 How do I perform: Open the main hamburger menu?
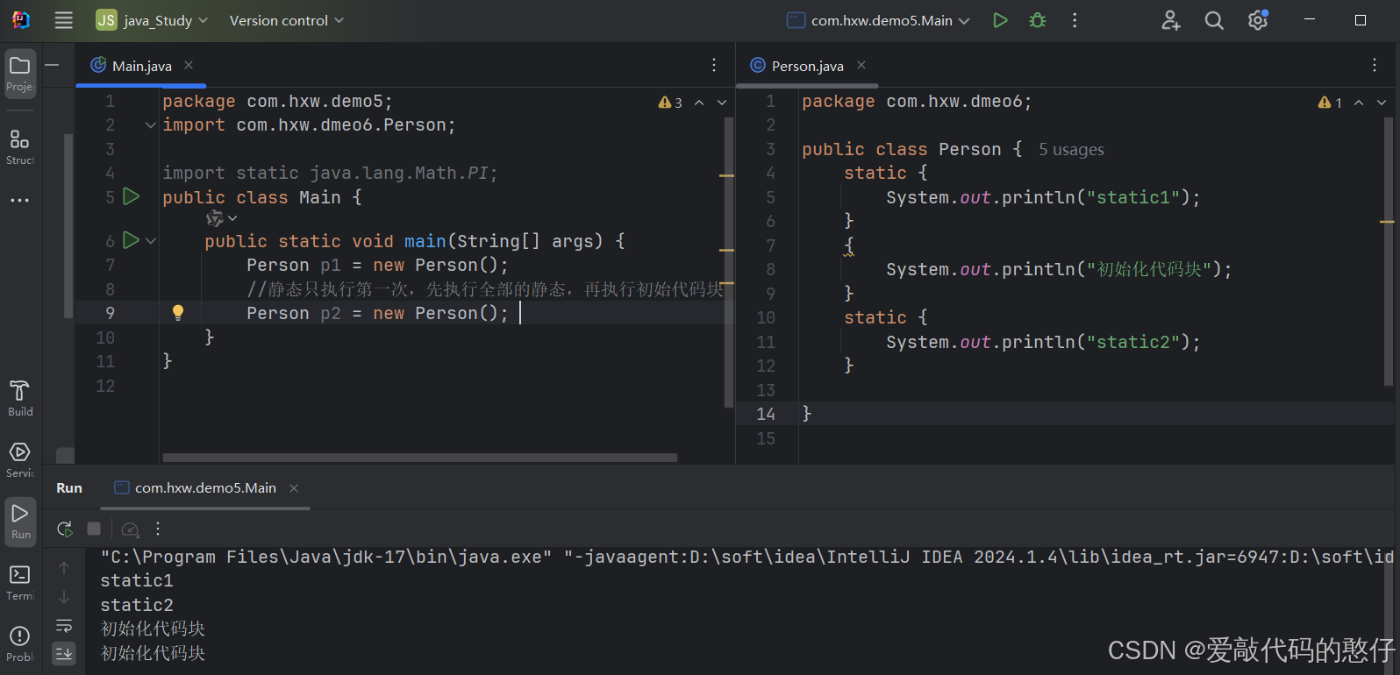(x=63, y=20)
